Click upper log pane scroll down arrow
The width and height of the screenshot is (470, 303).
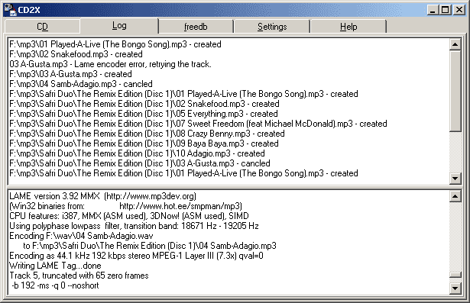[455, 178]
